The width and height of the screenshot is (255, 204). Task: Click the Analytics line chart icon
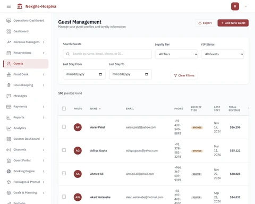click(x=8, y=128)
